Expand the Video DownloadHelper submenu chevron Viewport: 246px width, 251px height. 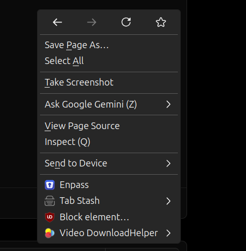[169, 233]
